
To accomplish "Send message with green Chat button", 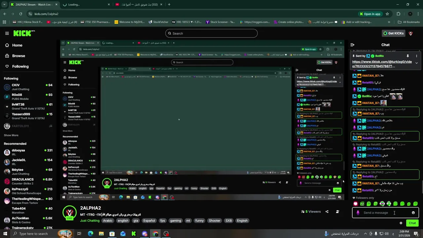I will (x=412, y=223).
